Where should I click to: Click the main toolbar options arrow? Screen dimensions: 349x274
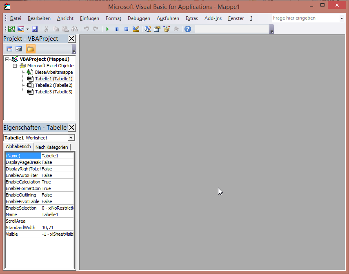click(271, 29)
